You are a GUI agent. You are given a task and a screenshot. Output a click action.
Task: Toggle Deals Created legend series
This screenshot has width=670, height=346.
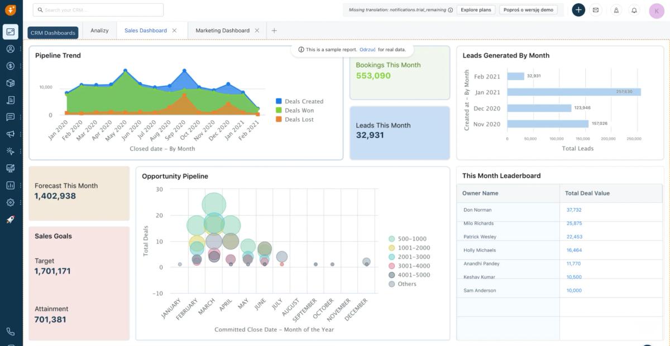[300, 101]
